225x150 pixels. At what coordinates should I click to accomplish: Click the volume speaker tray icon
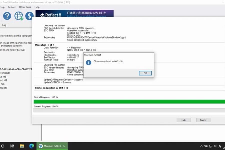[215, 146]
